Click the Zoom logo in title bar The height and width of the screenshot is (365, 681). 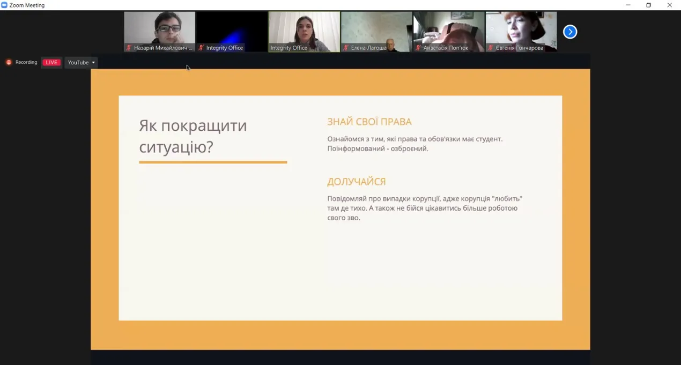pos(4,5)
